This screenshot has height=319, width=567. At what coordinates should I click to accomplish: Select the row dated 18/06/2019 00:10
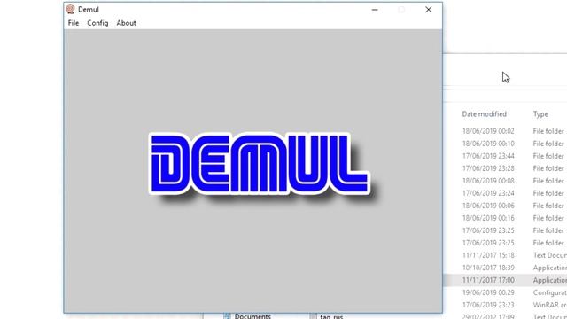[505, 144]
